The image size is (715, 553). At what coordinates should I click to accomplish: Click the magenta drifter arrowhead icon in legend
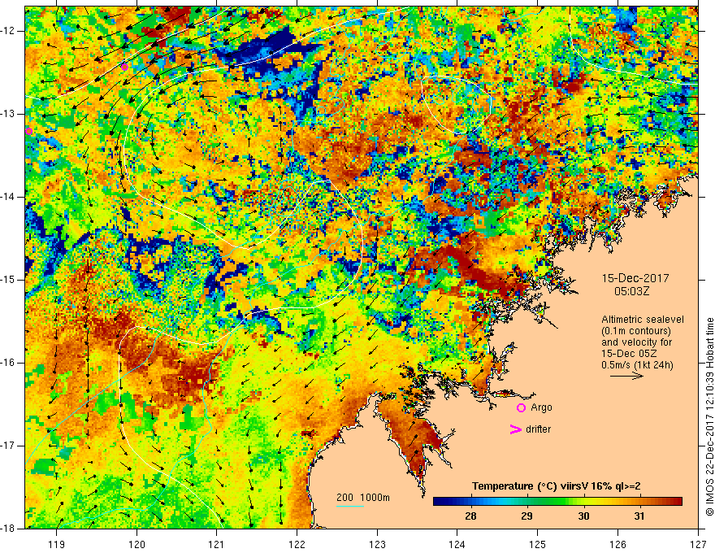coord(515,429)
